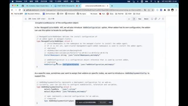
Task: Copy raw file contents icon
Action: click(x=156, y=19)
